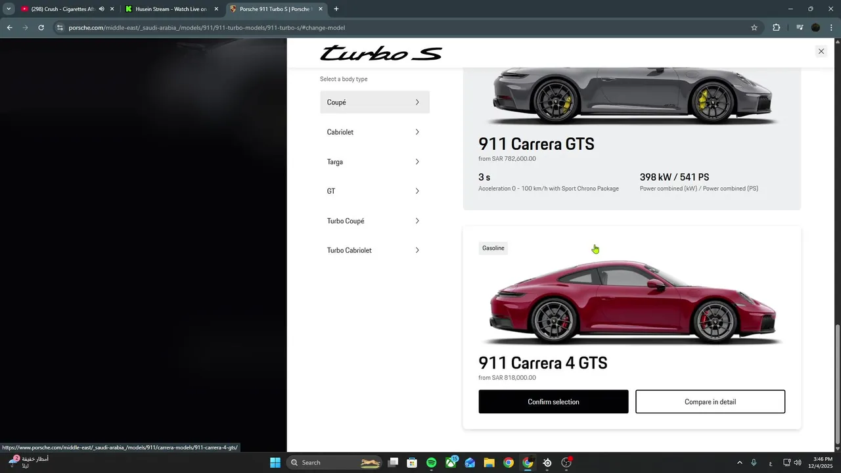Screen dimensions: 841x473
Task: Click Compare in detail button
Action: [x=710, y=401]
